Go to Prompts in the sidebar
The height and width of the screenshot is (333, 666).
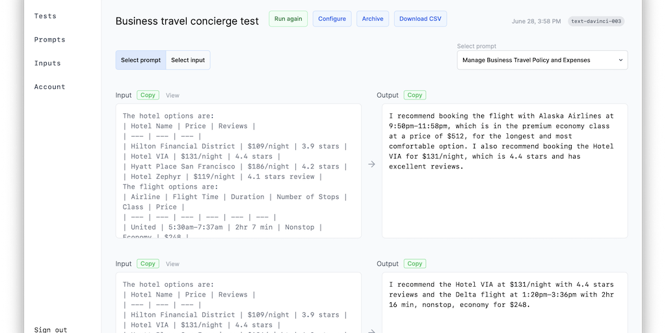50,40
